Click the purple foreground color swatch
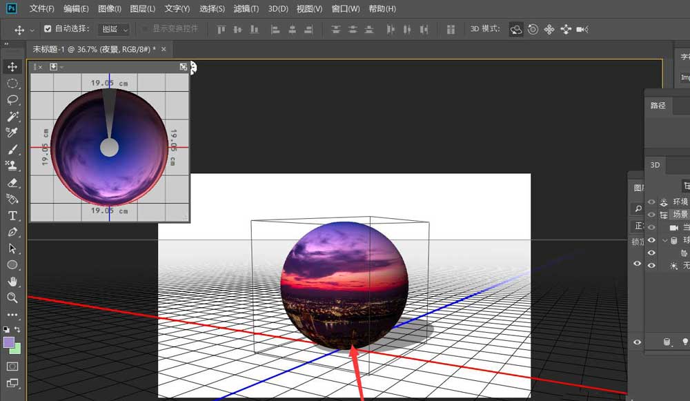Screen dimensions: 690x401 9,342
